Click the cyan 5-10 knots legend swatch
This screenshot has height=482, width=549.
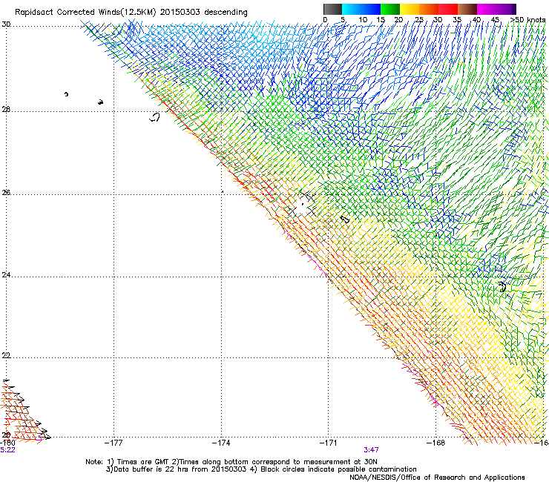point(352,9)
